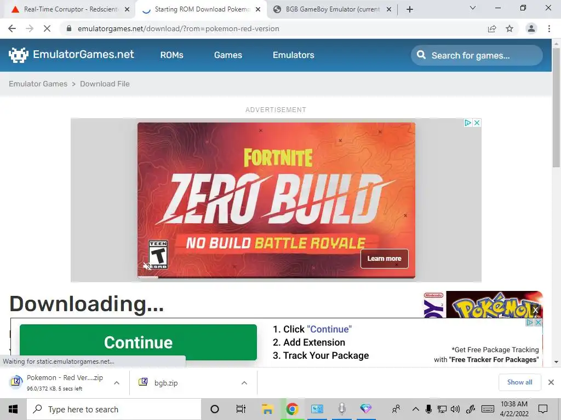
Task: Click the browser forward arrow
Action: [x=30, y=28]
